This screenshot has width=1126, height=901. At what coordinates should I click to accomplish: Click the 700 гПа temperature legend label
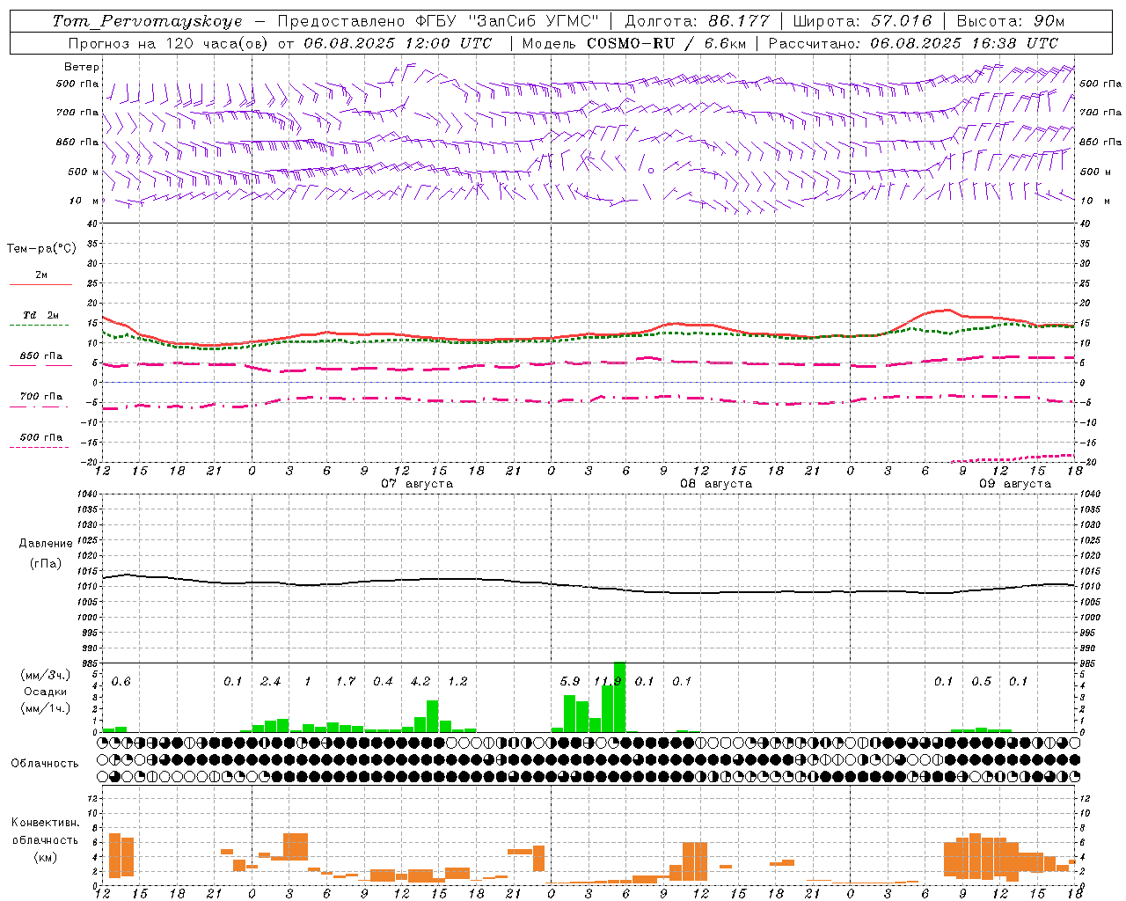coord(41,396)
